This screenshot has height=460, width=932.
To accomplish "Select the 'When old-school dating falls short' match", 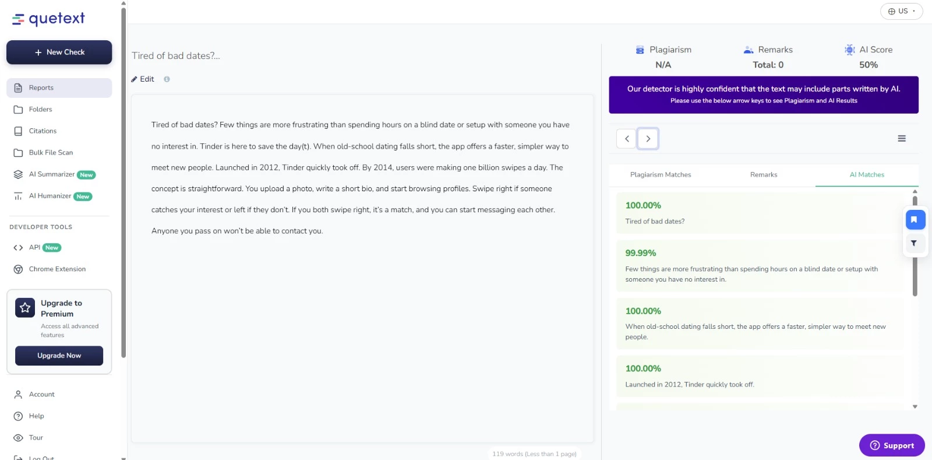I will coord(760,324).
